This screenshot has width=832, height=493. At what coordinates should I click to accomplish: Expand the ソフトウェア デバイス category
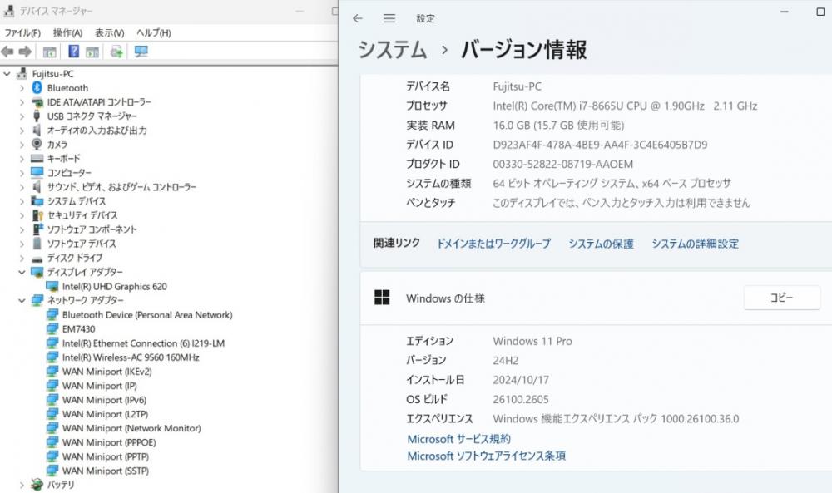click(x=22, y=244)
